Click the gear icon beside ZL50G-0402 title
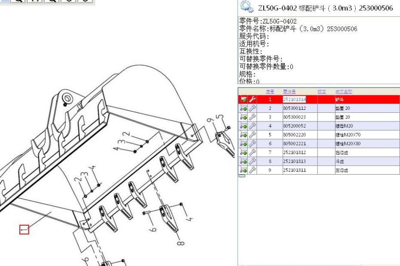Screen dimensions: 400x266 tap(247, 6)
